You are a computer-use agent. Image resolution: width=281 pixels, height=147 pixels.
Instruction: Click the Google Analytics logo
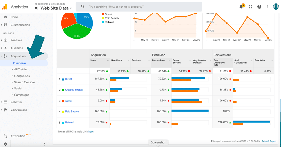[5, 7]
